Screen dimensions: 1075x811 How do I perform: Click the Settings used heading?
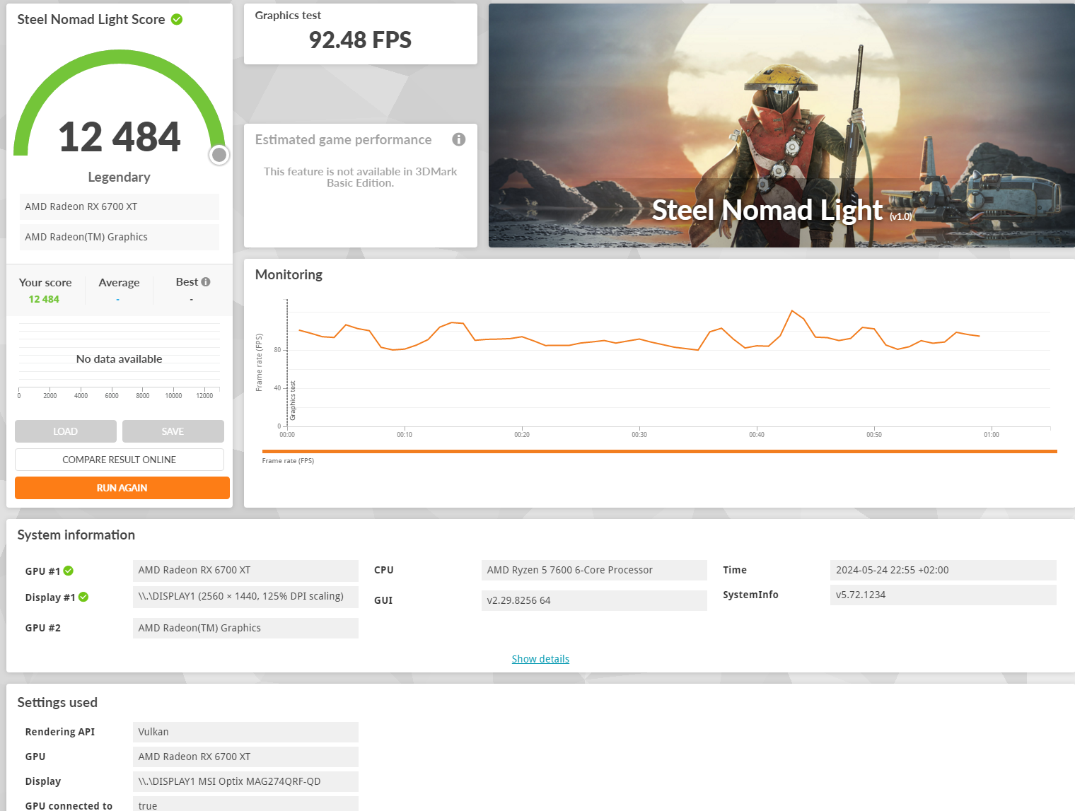(x=57, y=703)
